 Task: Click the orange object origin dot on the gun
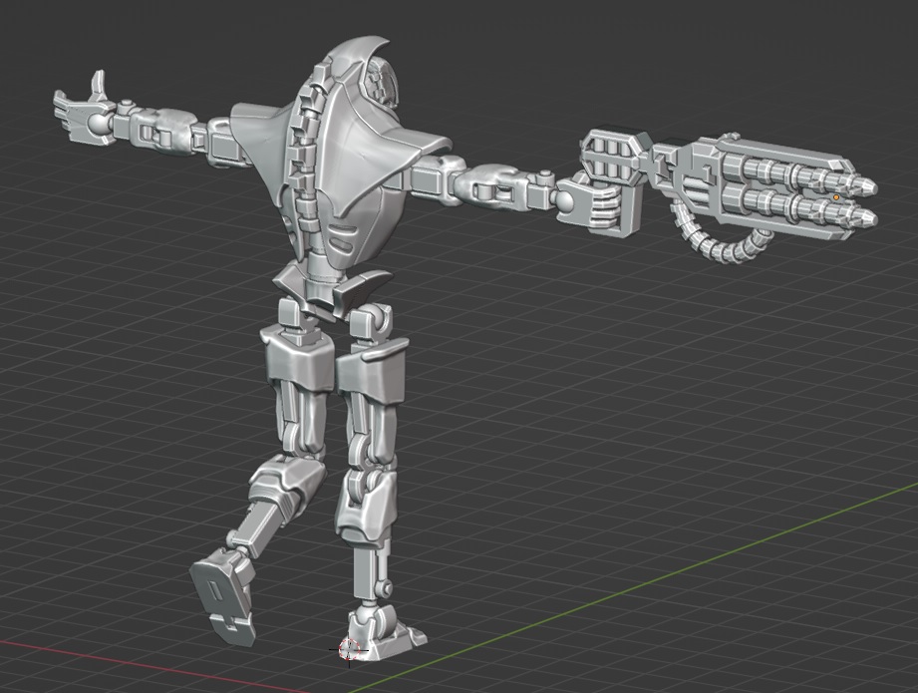tap(834, 197)
